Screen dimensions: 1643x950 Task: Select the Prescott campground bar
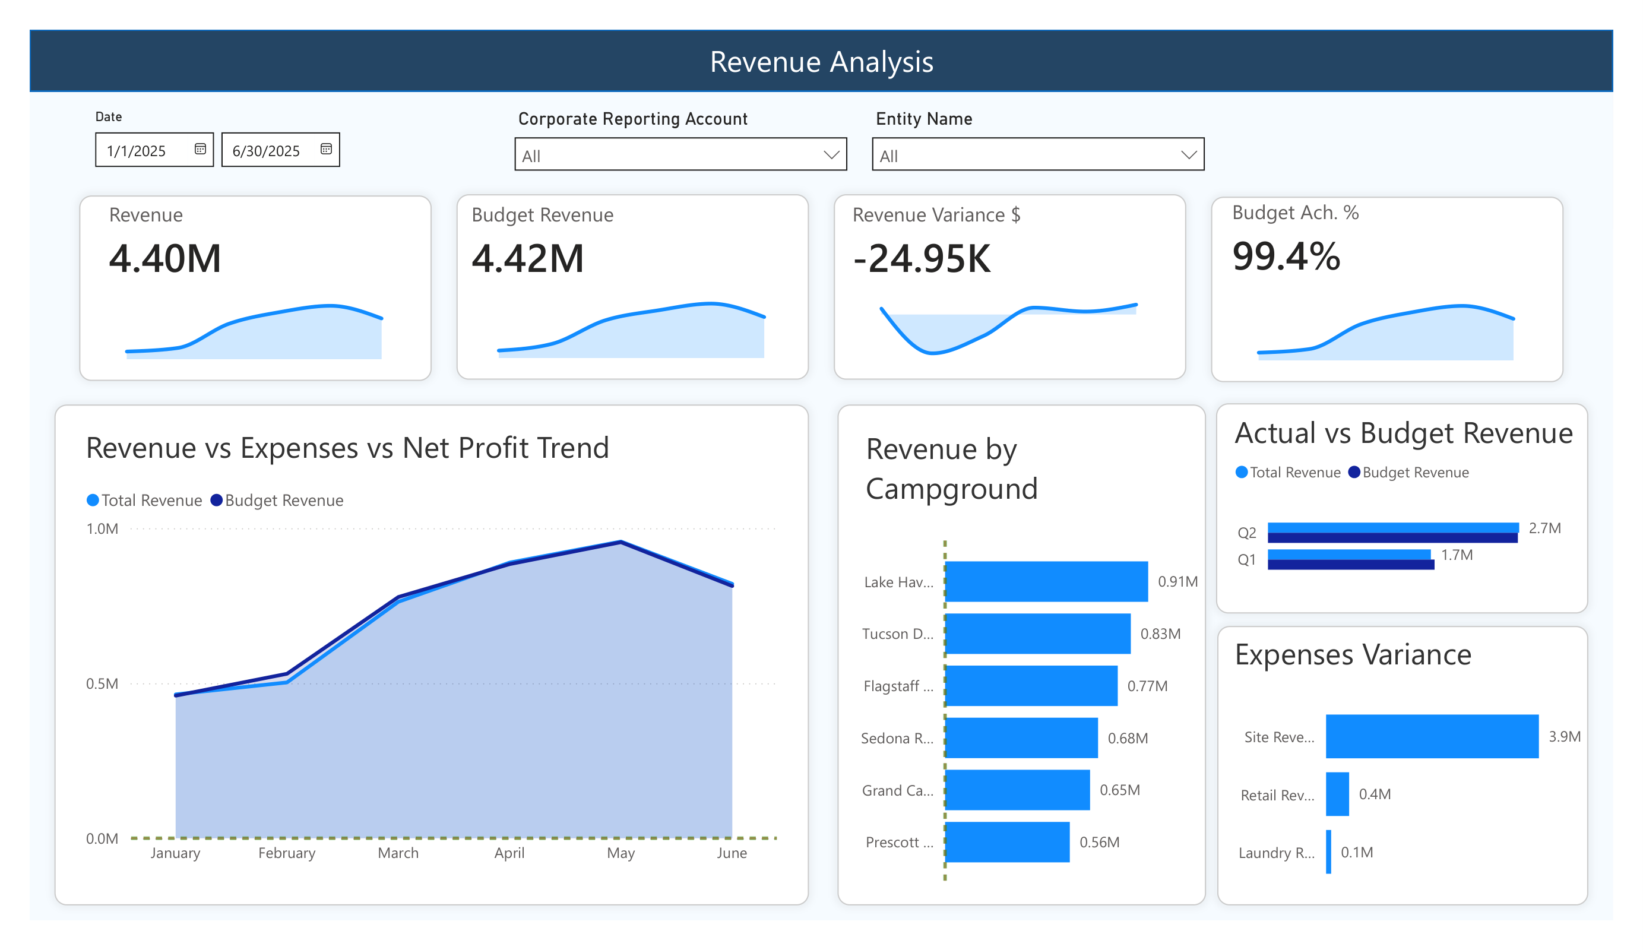click(1007, 843)
